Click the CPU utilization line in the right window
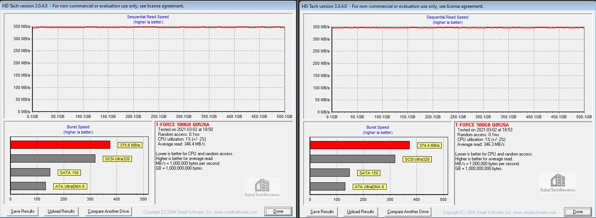This screenshot has height=218, width=596. click(x=481, y=140)
